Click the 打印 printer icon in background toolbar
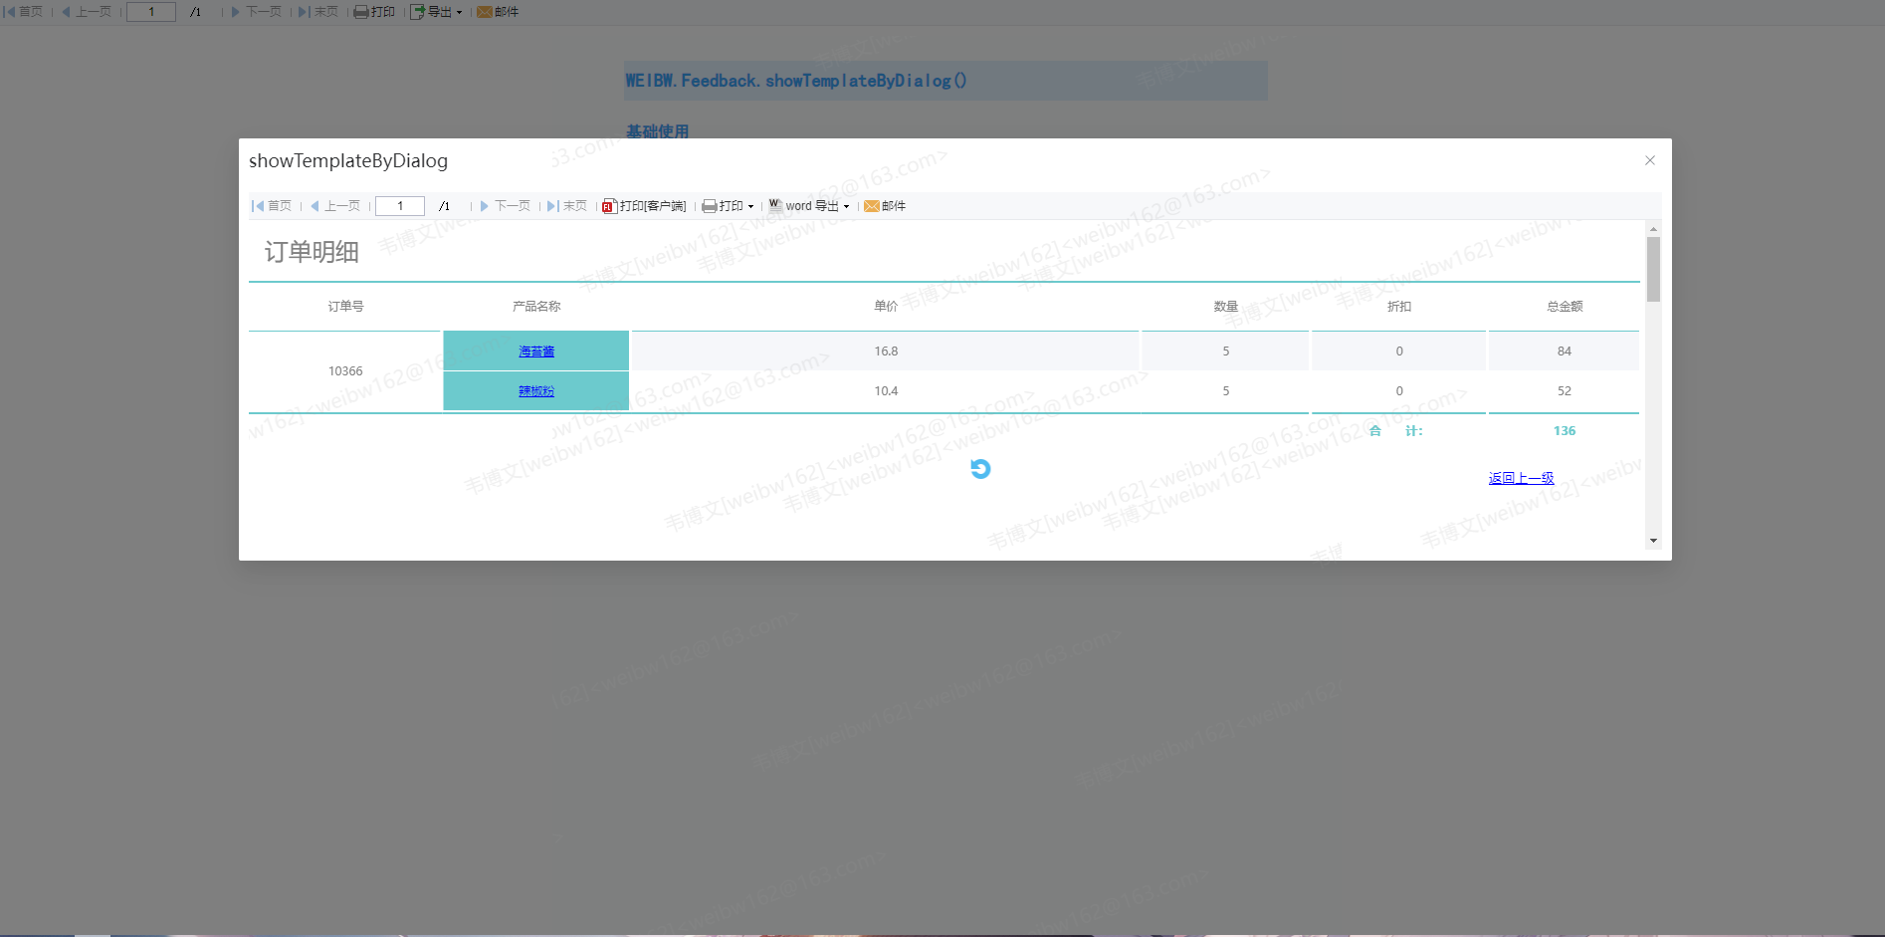The height and width of the screenshot is (937, 1885). pos(361,12)
